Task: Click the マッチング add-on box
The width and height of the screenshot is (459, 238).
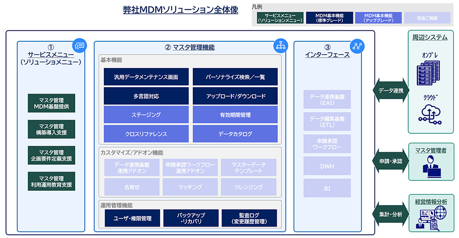Action: coord(190,187)
